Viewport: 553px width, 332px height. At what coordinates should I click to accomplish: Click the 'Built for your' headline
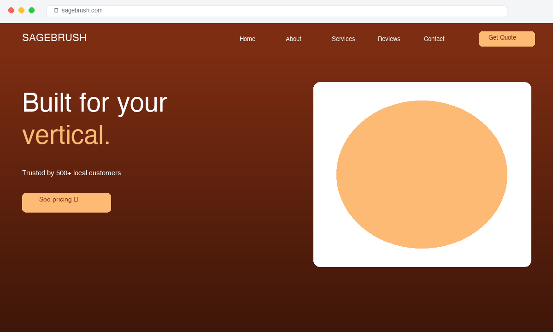point(94,103)
